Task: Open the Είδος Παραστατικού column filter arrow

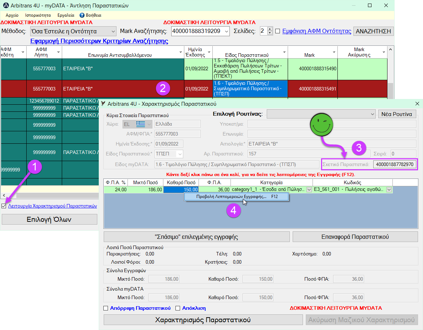Action: coord(284,52)
